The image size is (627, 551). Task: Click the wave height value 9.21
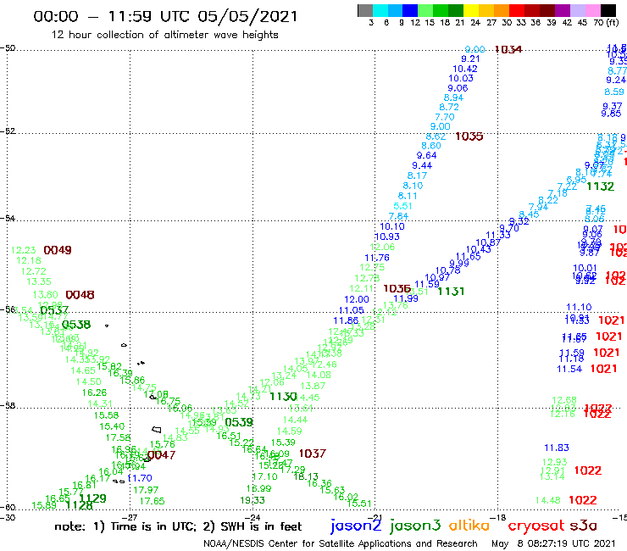(470, 58)
